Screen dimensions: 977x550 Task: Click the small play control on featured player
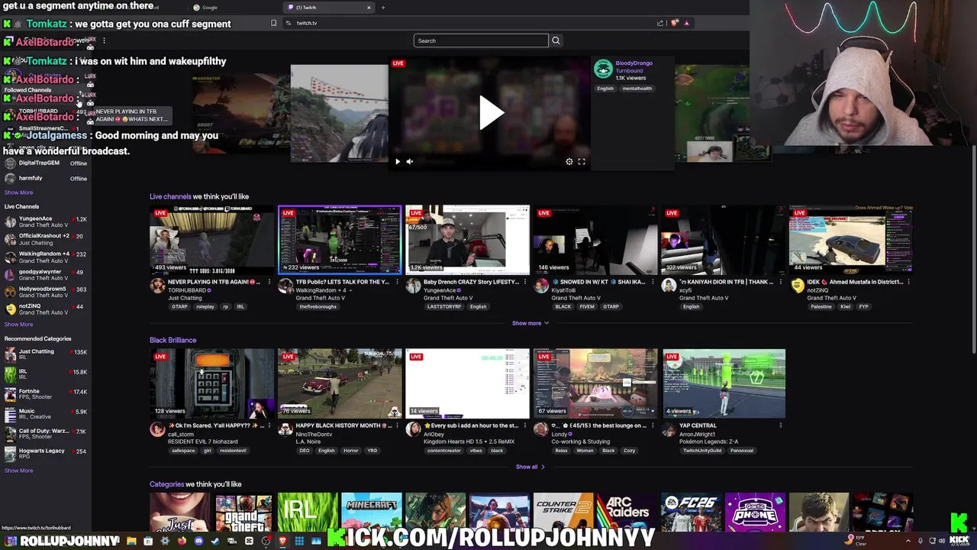(x=397, y=161)
